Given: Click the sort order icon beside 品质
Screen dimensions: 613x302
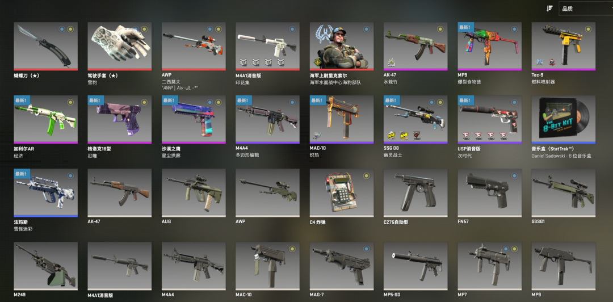Looking at the screenshot, I should pyautogui.click(x=549, y=8).
